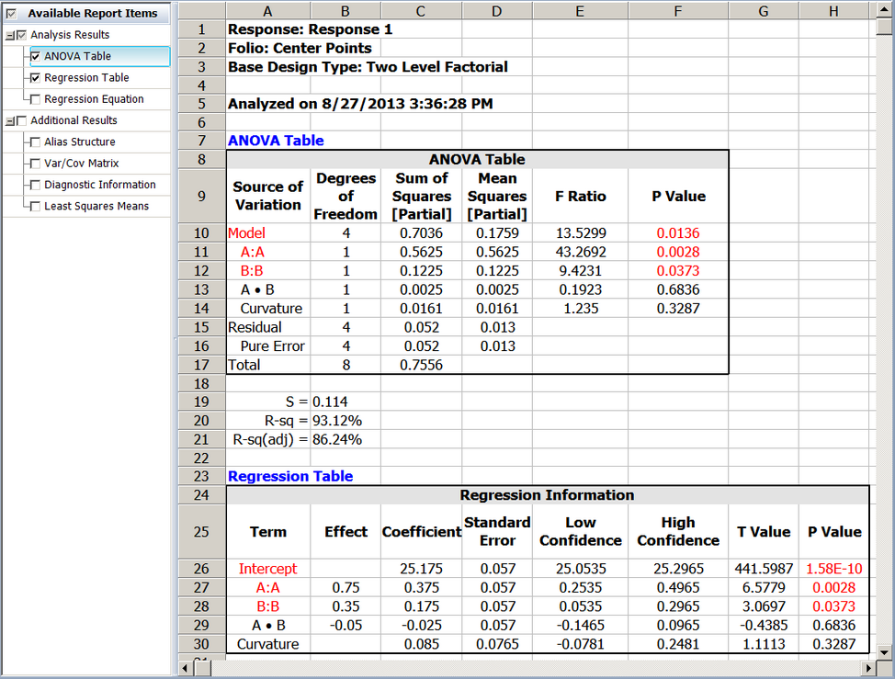895x679 pixels.
Task: Select cell 'Folio: Center Points'
Action: (300, 48)
